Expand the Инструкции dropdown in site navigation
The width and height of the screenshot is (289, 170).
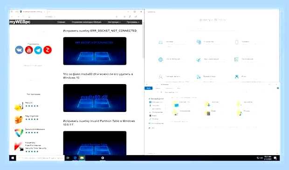coord(114,22)
